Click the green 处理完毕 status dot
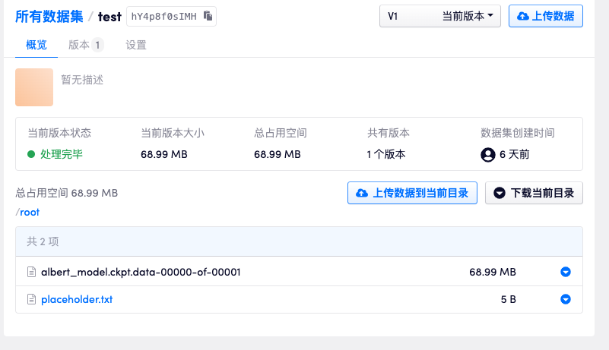The image size is (609, 350). [x=31, y=154]
